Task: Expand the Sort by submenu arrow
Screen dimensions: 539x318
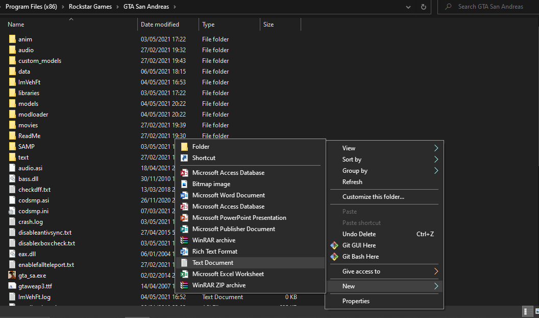Action: (x=436, y=160)
